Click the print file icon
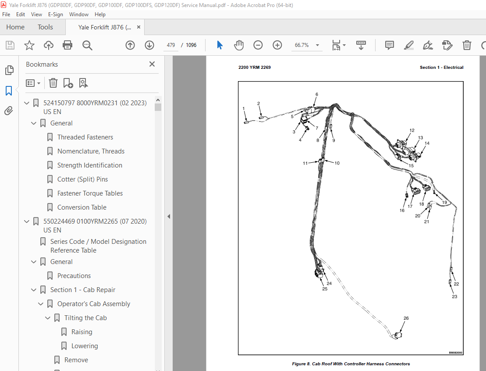This screenshot has width=486, height=371. 67,45
